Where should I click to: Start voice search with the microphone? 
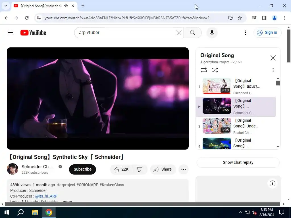(212, 33)
